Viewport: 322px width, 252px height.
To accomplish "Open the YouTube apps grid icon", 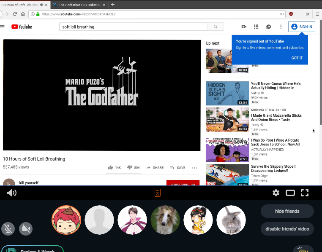I will [256, 27].
